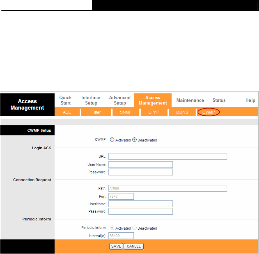Focus the Login ACS Password field

pos(141,172)
